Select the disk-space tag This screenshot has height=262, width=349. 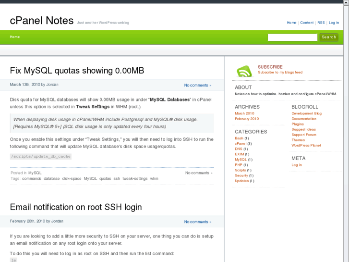72,178
